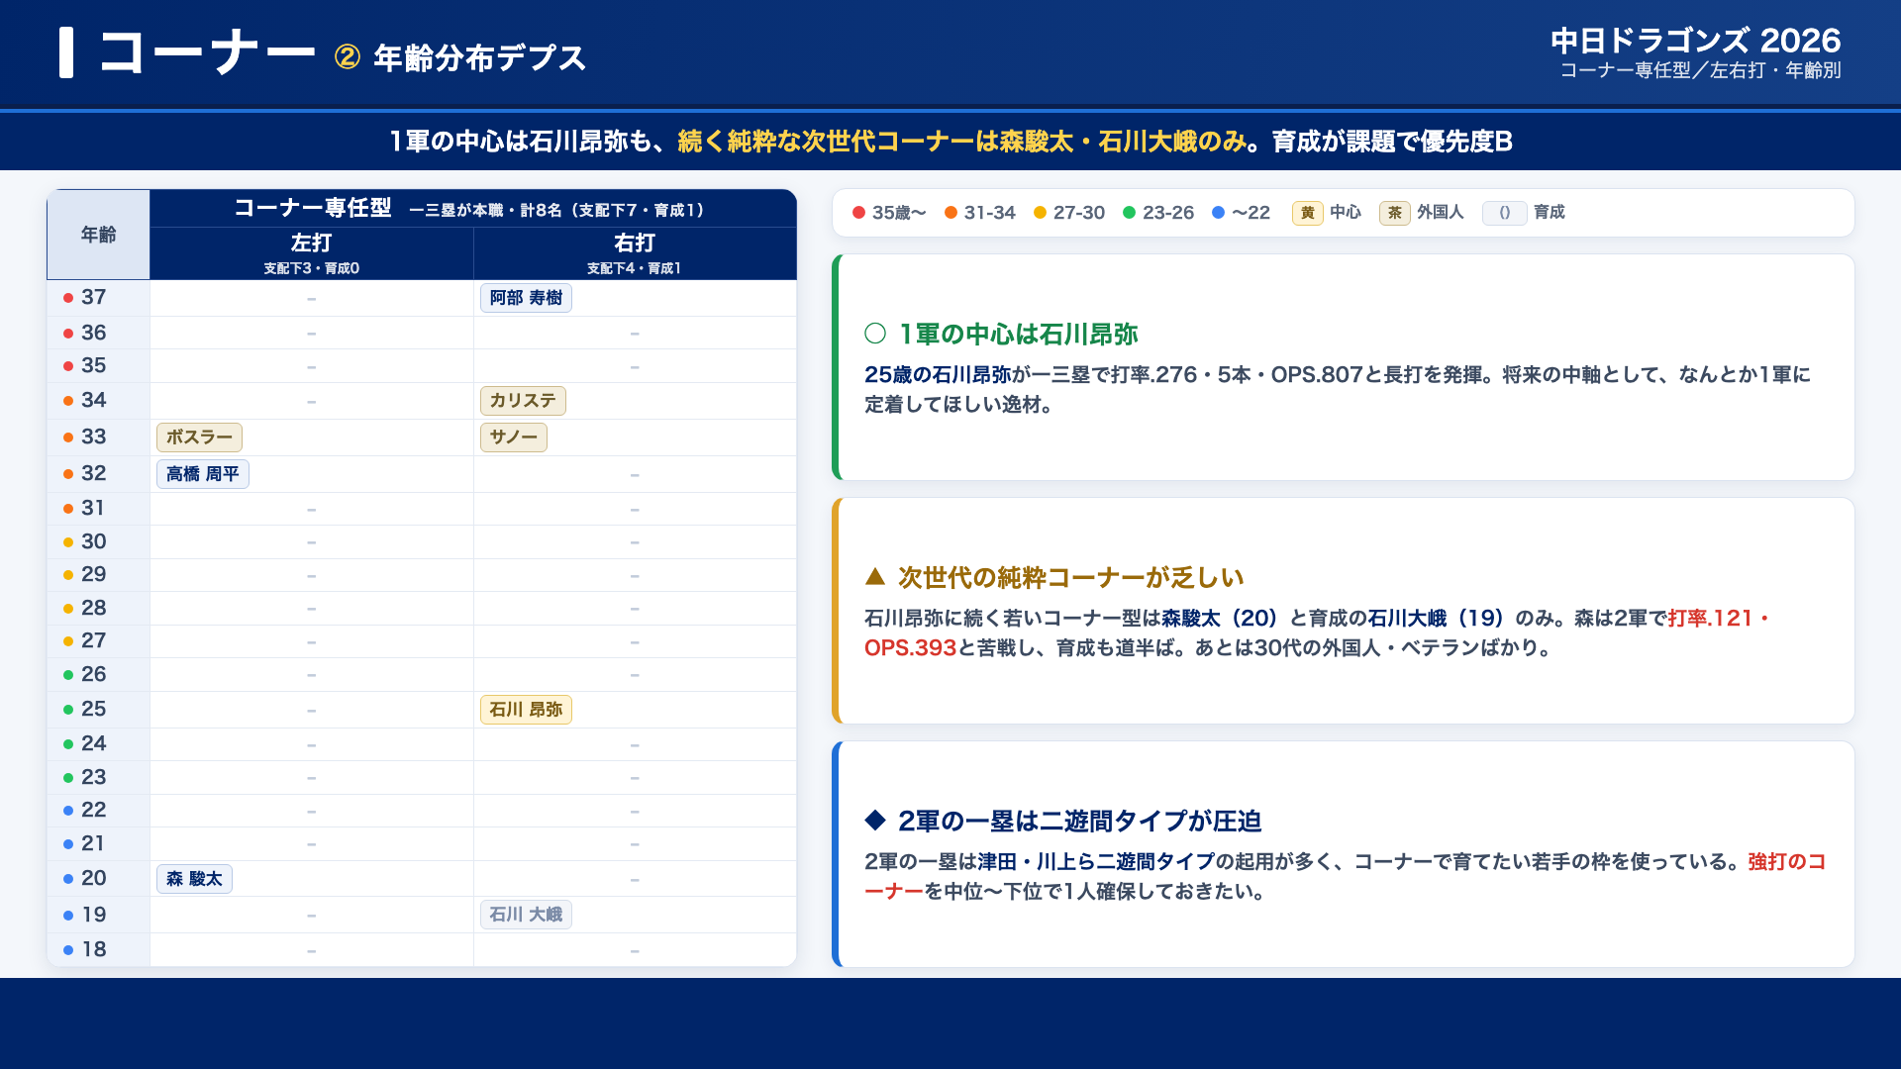Click the 高橋 周平 player chip
The width and height of the screenshot is (1901, 1069).
[x=203, y=474]
